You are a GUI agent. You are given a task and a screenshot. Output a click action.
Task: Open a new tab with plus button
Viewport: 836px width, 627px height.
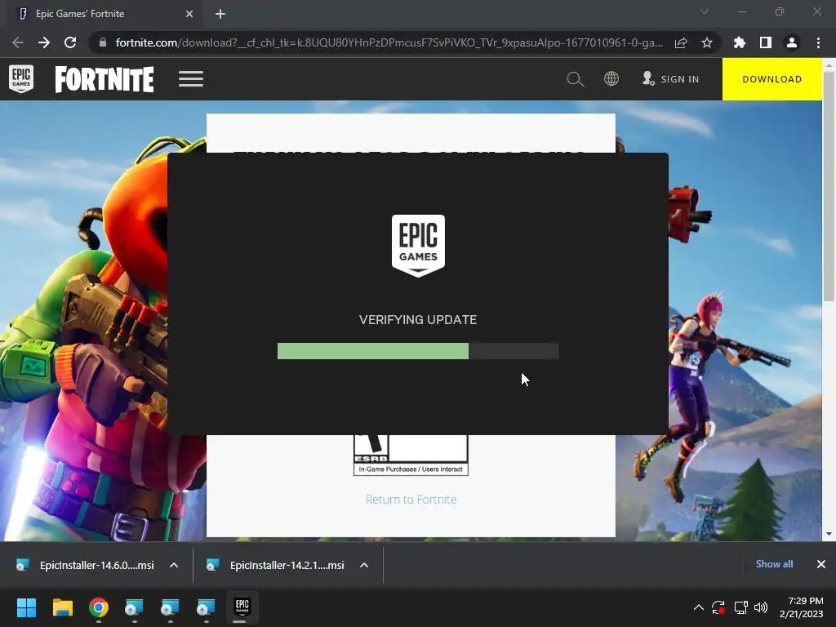pyautogui.click(x=220, y=14)
